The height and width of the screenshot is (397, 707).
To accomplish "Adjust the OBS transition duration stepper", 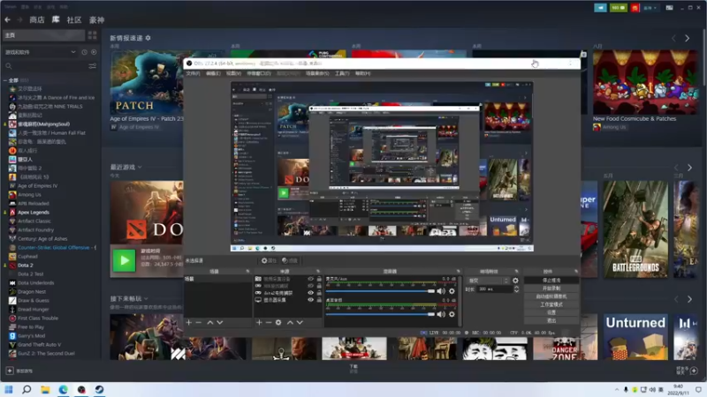I will click(x=516, y=289).
